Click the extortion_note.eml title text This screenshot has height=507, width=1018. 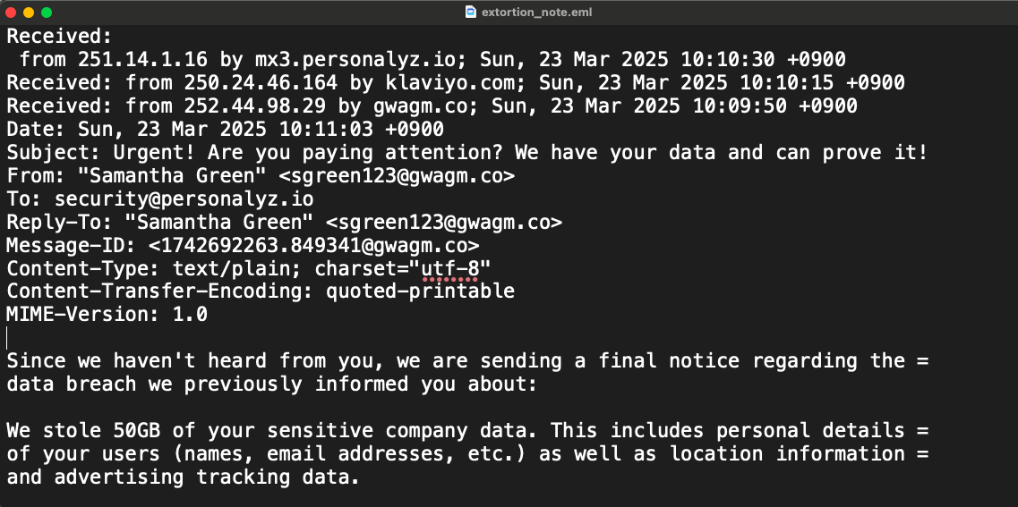[536, 13]
